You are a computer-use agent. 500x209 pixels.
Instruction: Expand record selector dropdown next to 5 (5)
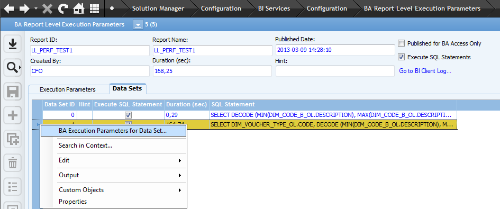(x=138, y=24)
